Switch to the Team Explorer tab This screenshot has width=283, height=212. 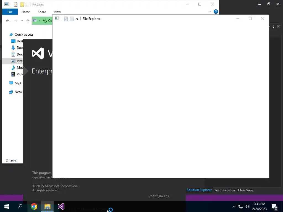pyautogui.click(x=225, y=190)
